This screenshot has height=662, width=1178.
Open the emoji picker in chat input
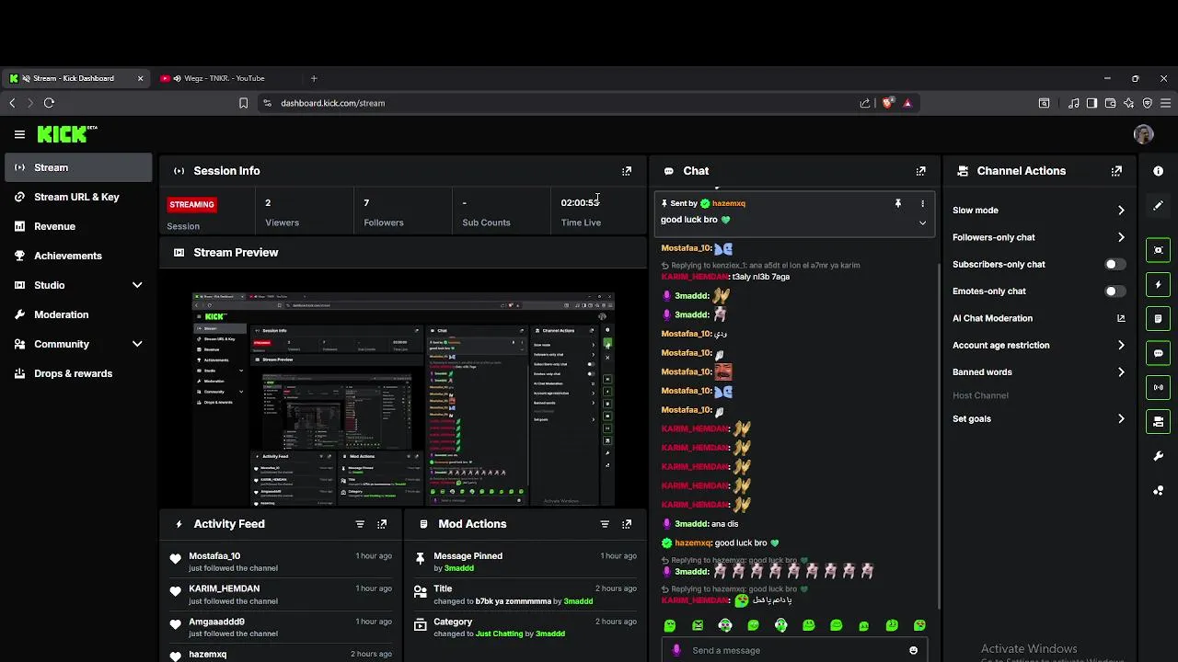click(913, 650)
